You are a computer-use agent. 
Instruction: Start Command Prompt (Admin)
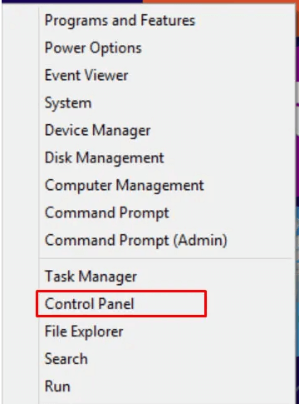coord(136,241)
